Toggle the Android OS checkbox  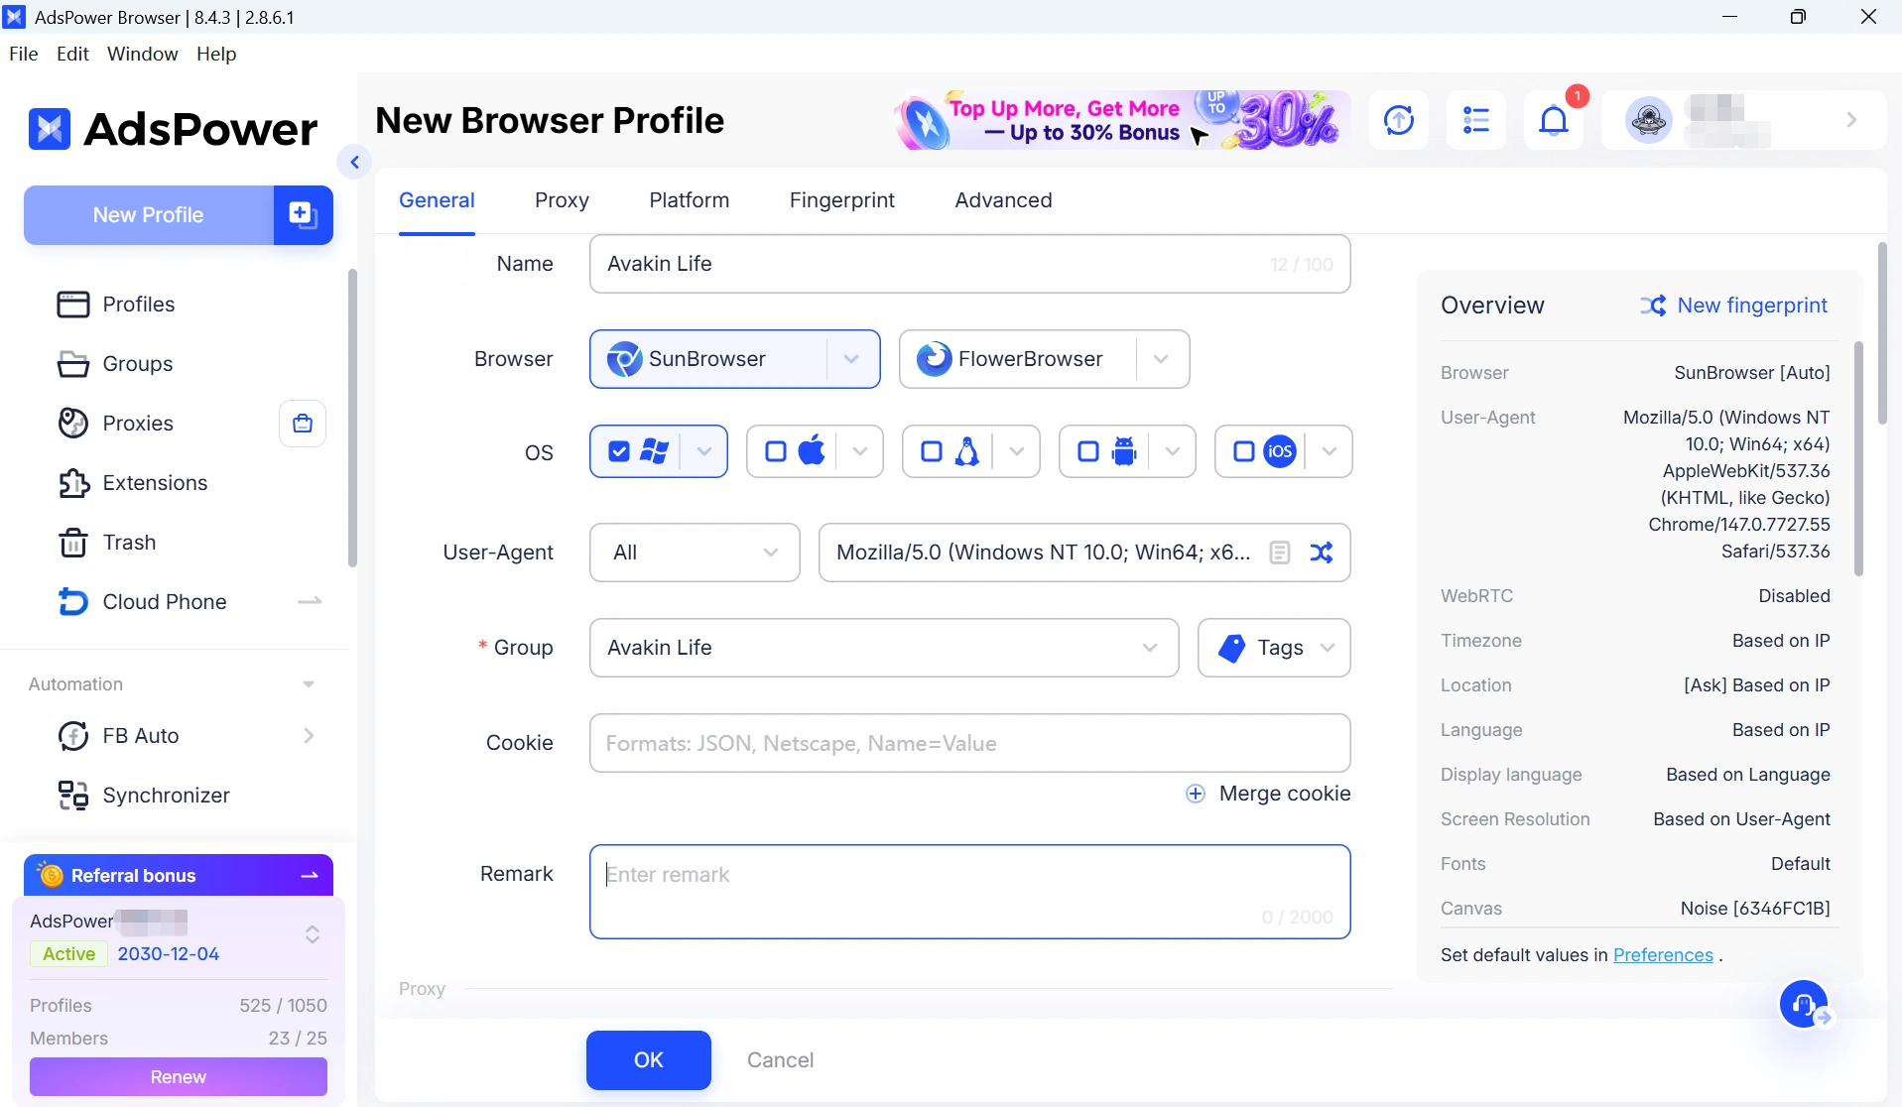(1088, 452)
